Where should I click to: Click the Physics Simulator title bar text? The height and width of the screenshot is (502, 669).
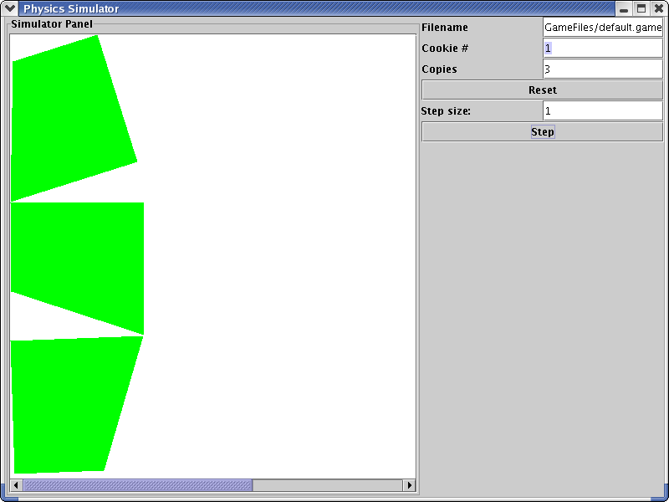(x=71, y=8)
